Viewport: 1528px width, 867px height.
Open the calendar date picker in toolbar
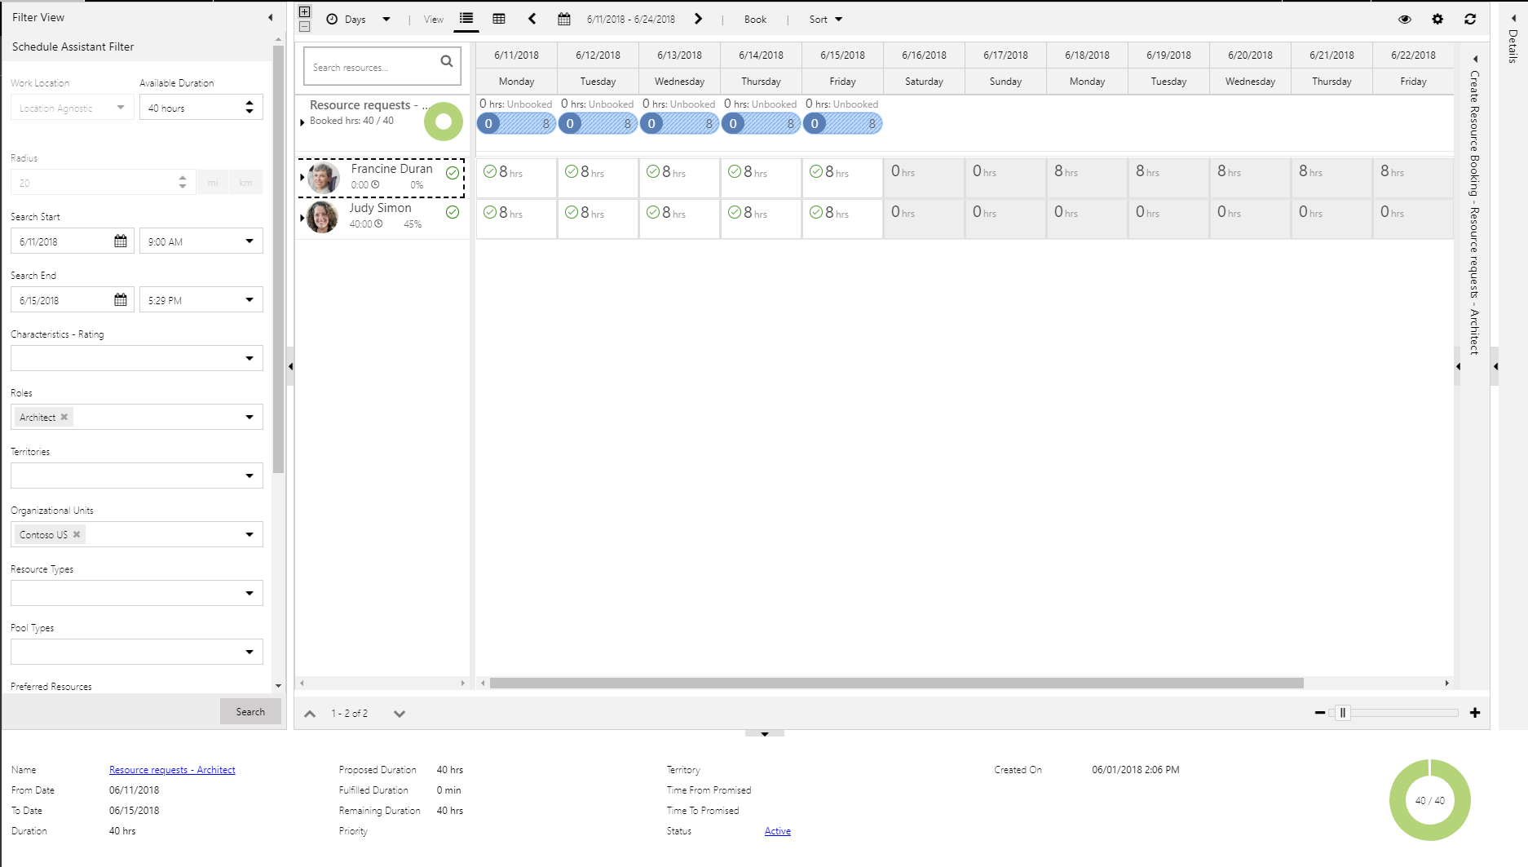pyautogui.click(x=564, y=19)
